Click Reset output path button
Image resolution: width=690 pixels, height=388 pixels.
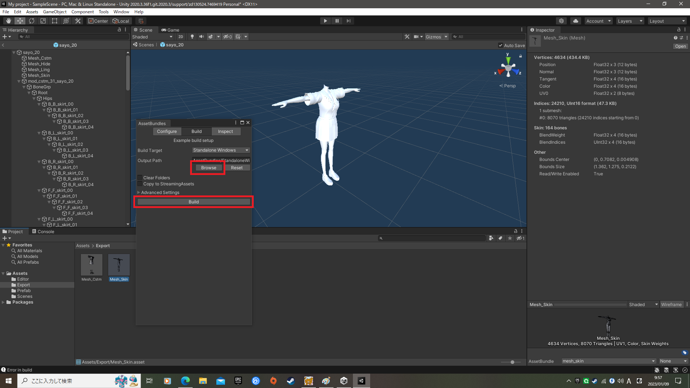pyautogui.click(x=236, y=168)
